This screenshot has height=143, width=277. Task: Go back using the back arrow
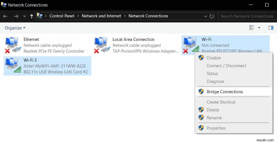6,16
